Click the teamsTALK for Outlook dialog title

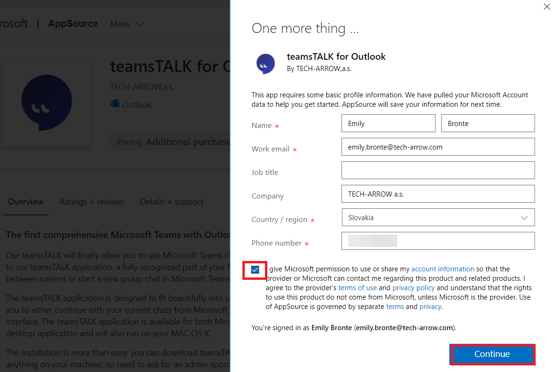pos(336,56)
